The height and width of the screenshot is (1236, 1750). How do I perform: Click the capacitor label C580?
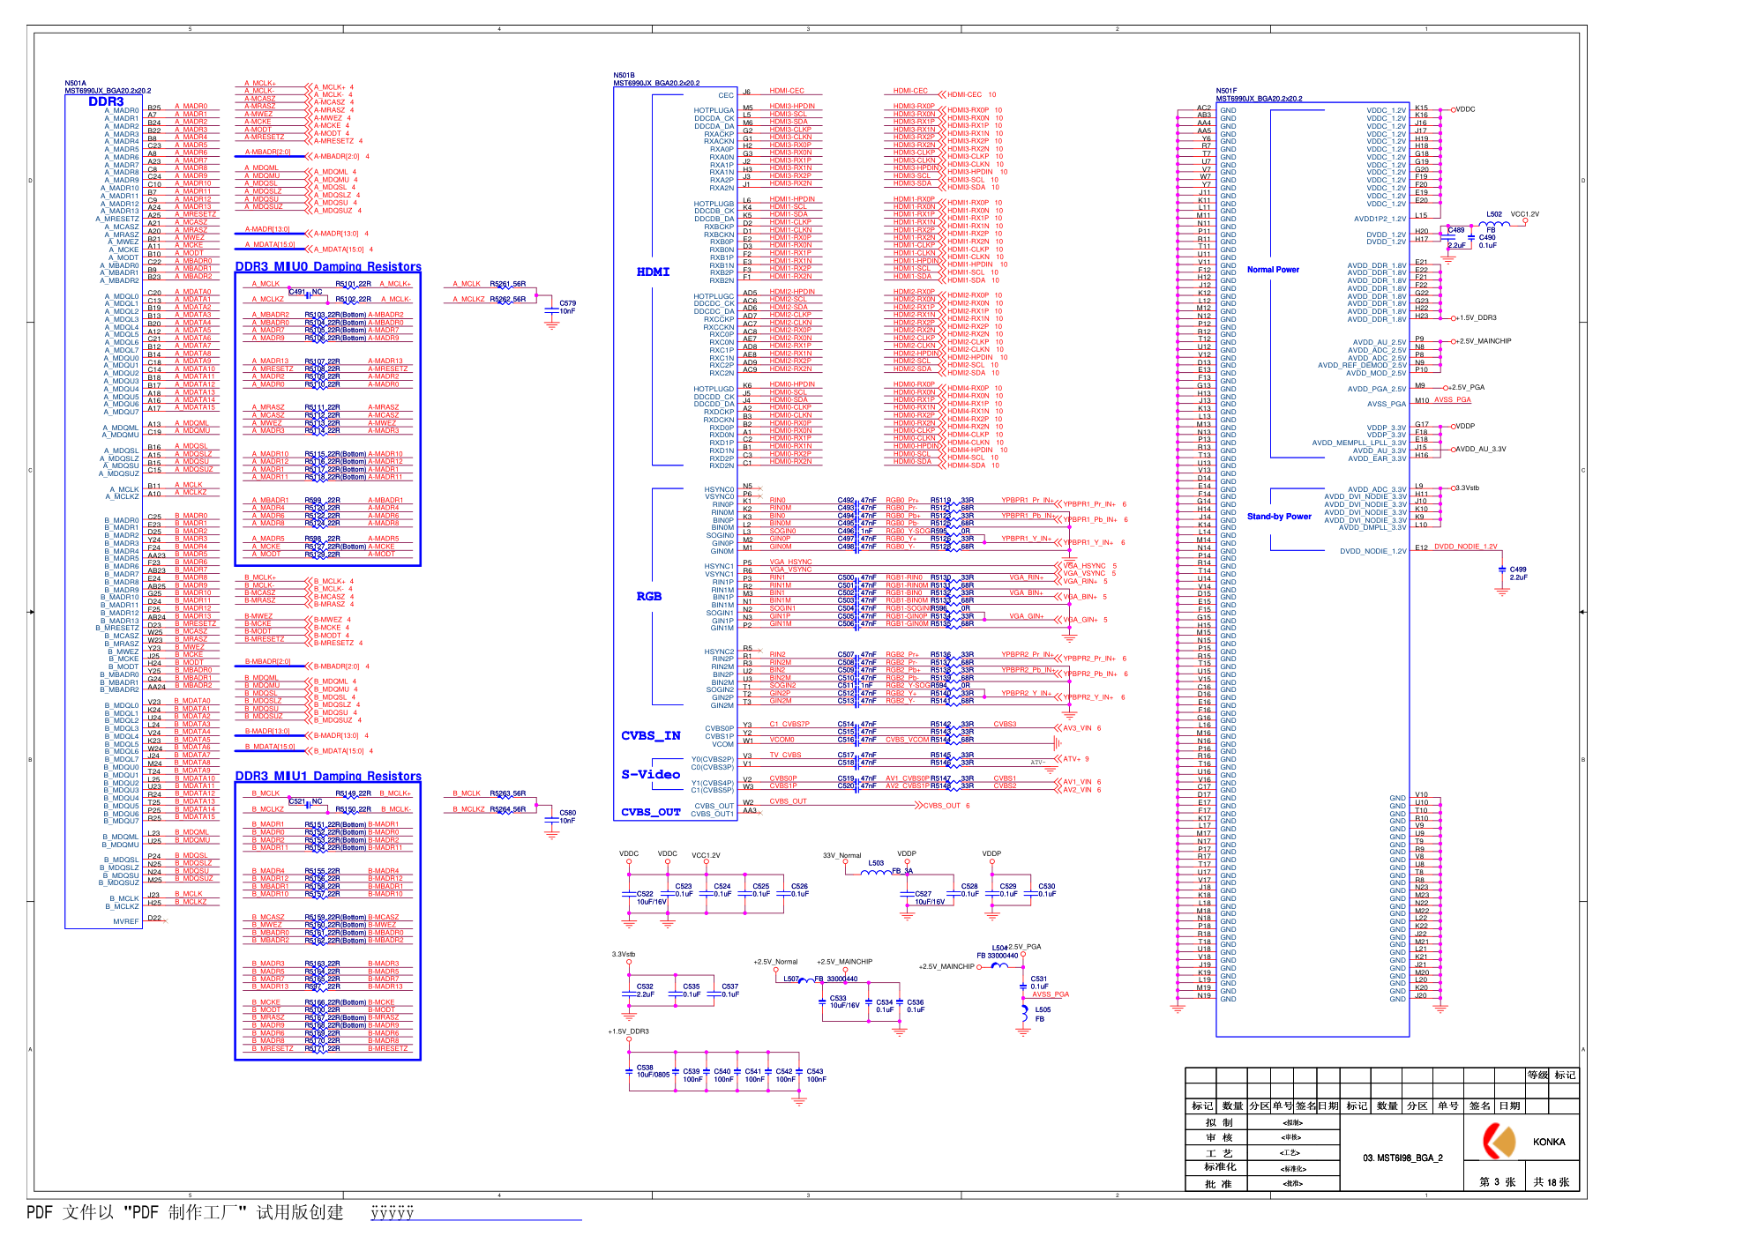(x=567, y=813)
